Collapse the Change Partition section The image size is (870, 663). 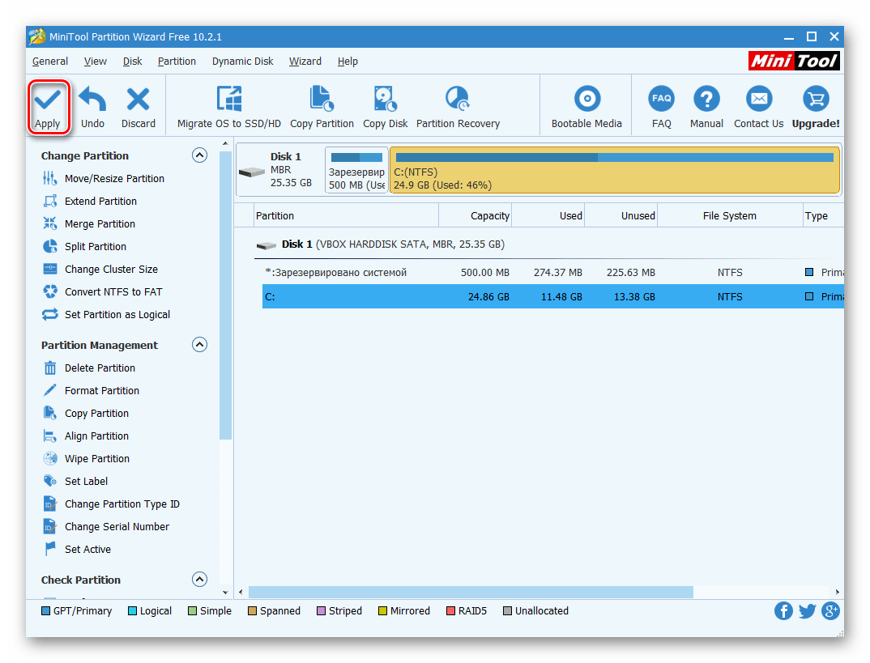[x=199, y=155]
